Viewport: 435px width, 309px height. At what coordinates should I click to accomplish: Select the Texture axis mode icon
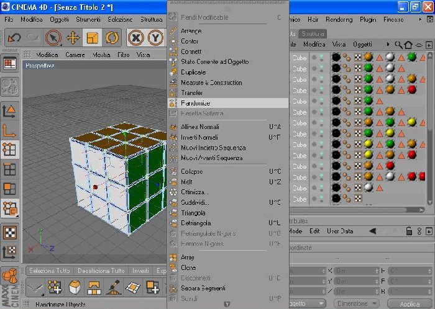pyautogui.click(x=10, y=251)
